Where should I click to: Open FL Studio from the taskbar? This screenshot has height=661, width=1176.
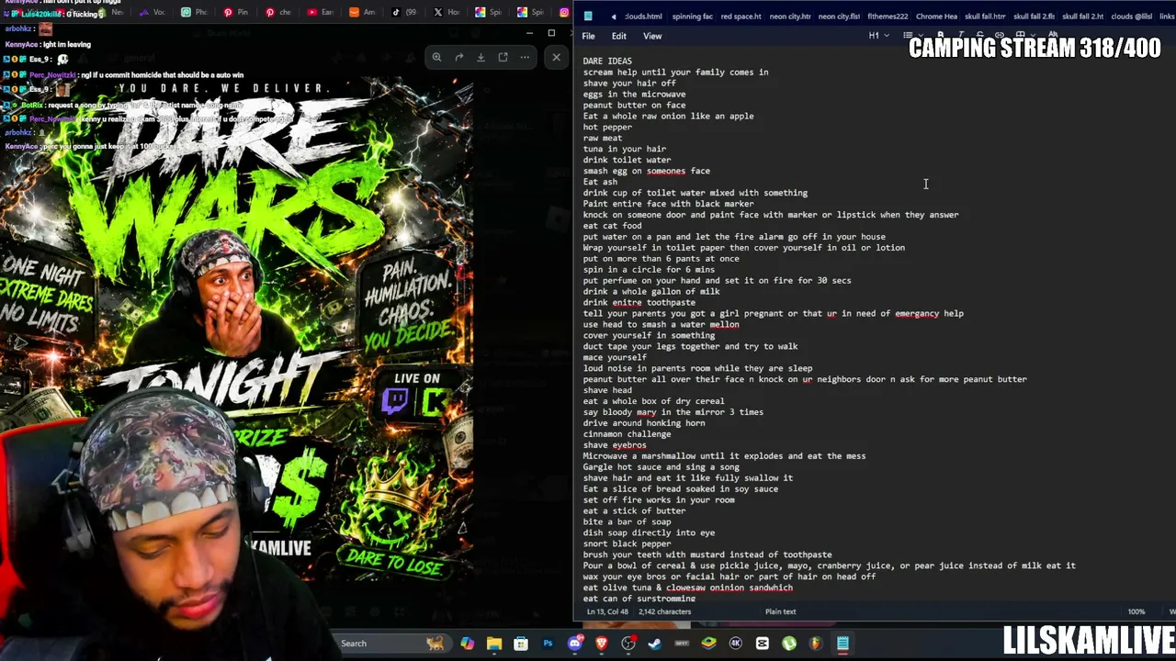(816, 644)
